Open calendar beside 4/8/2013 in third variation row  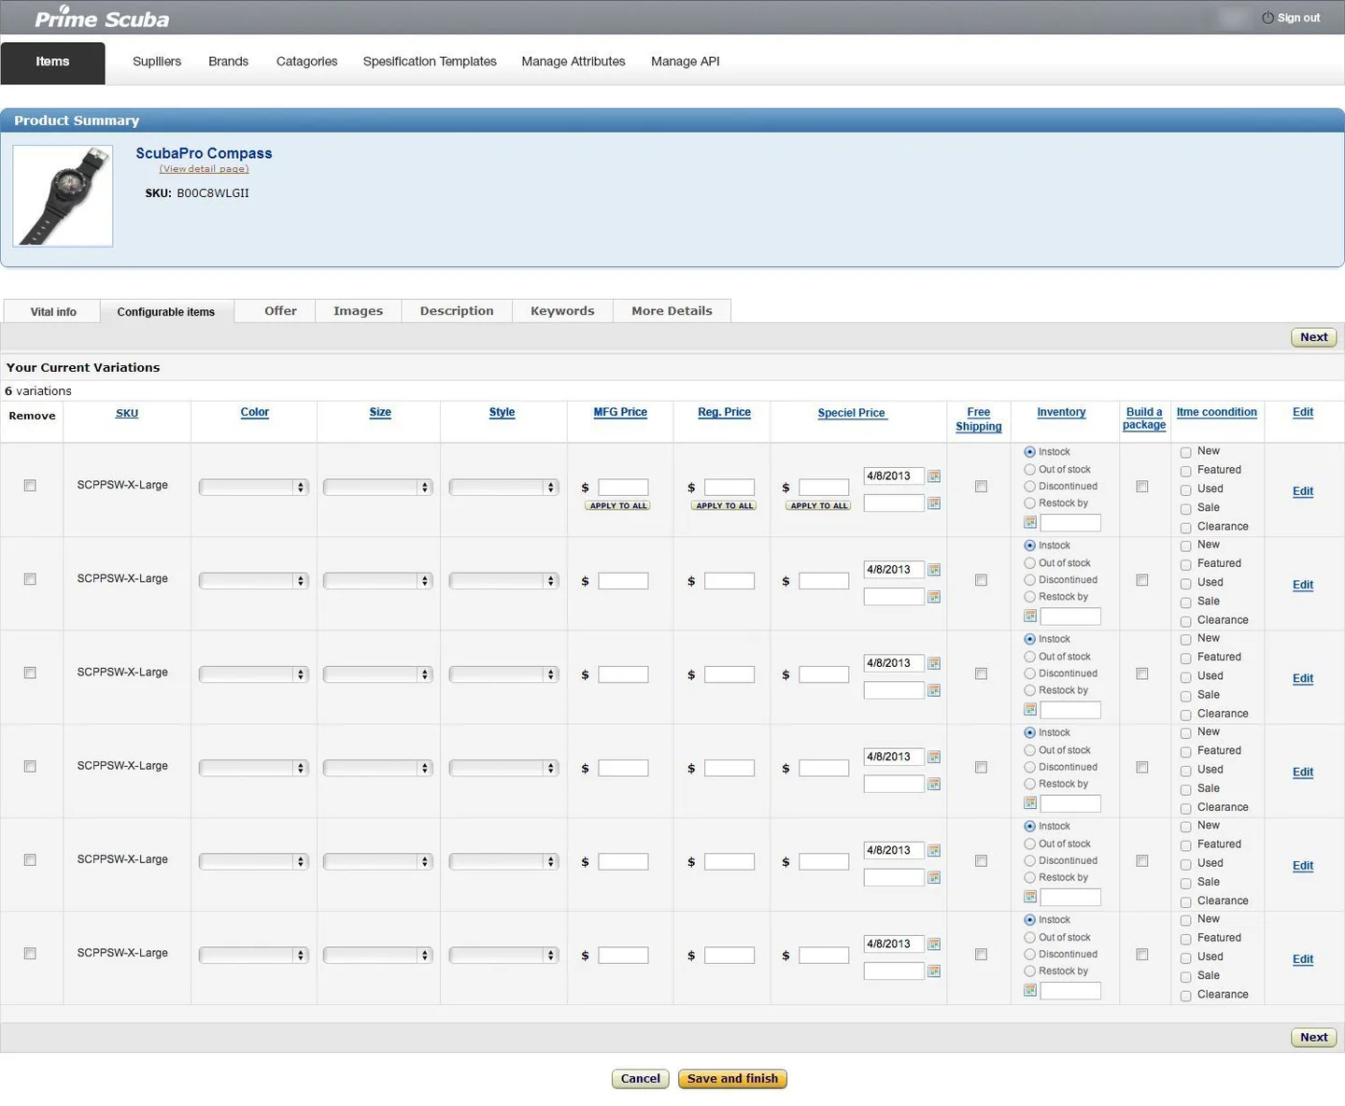(x=934, y=663)
